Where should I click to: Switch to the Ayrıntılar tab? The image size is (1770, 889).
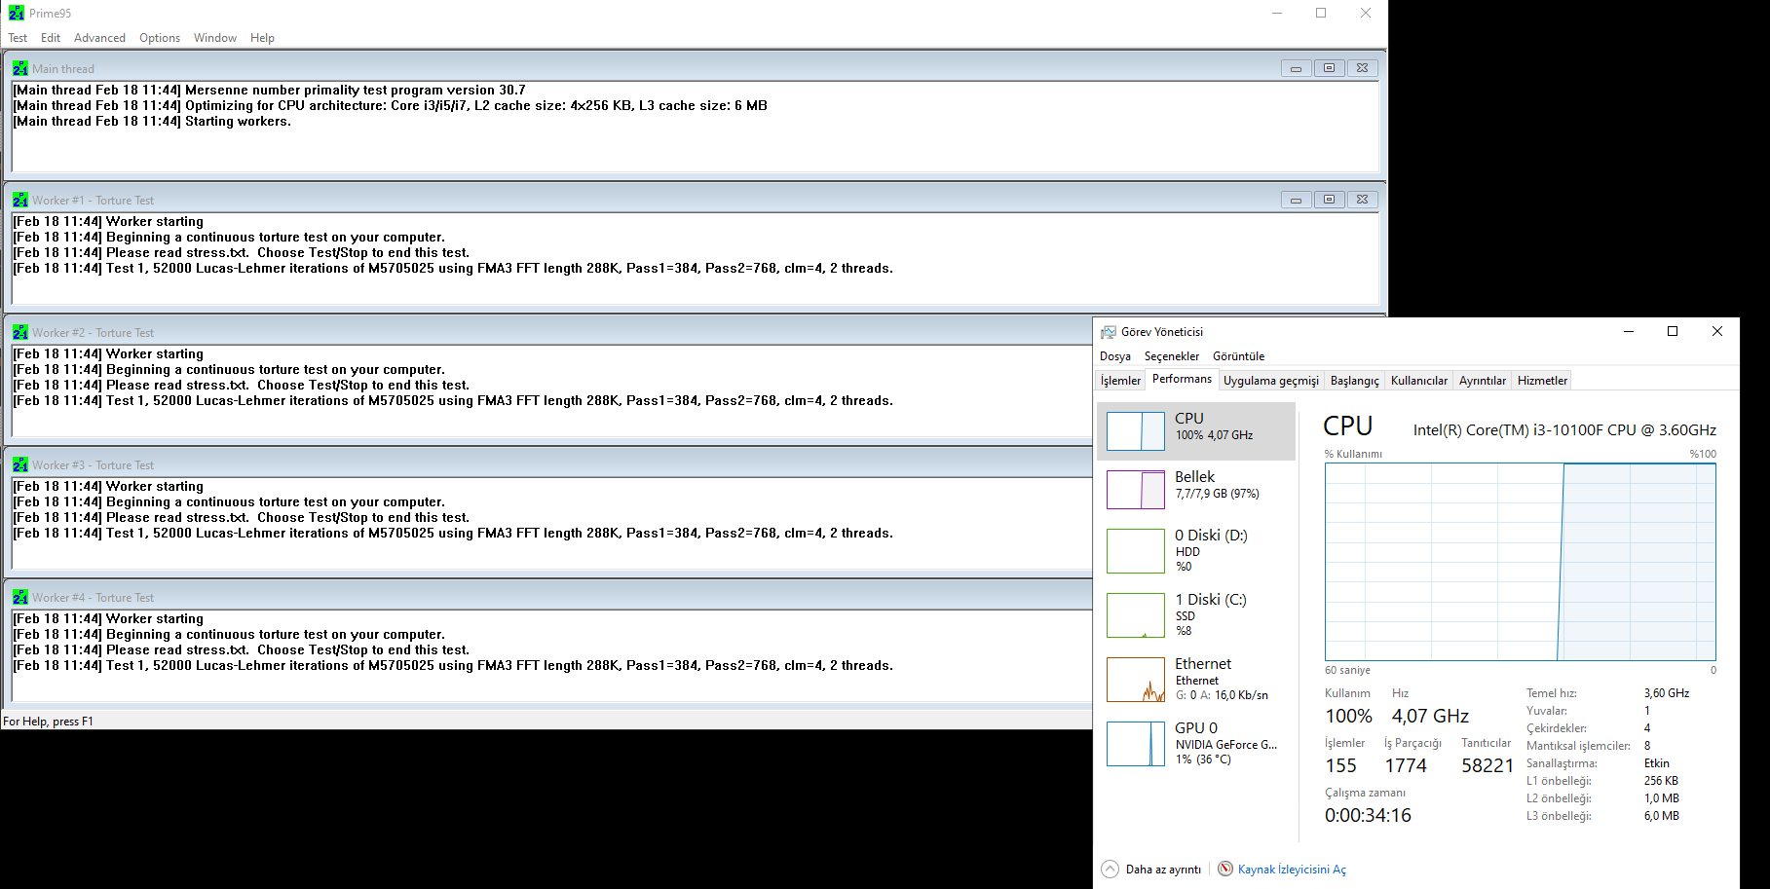pos(1483,381)
